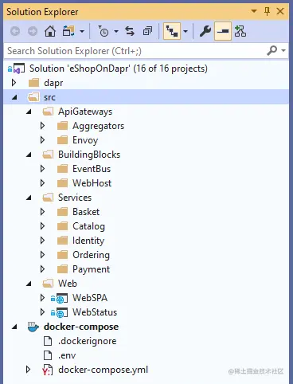Toggle the nesting view button in toolbar

tap(172, 31)
